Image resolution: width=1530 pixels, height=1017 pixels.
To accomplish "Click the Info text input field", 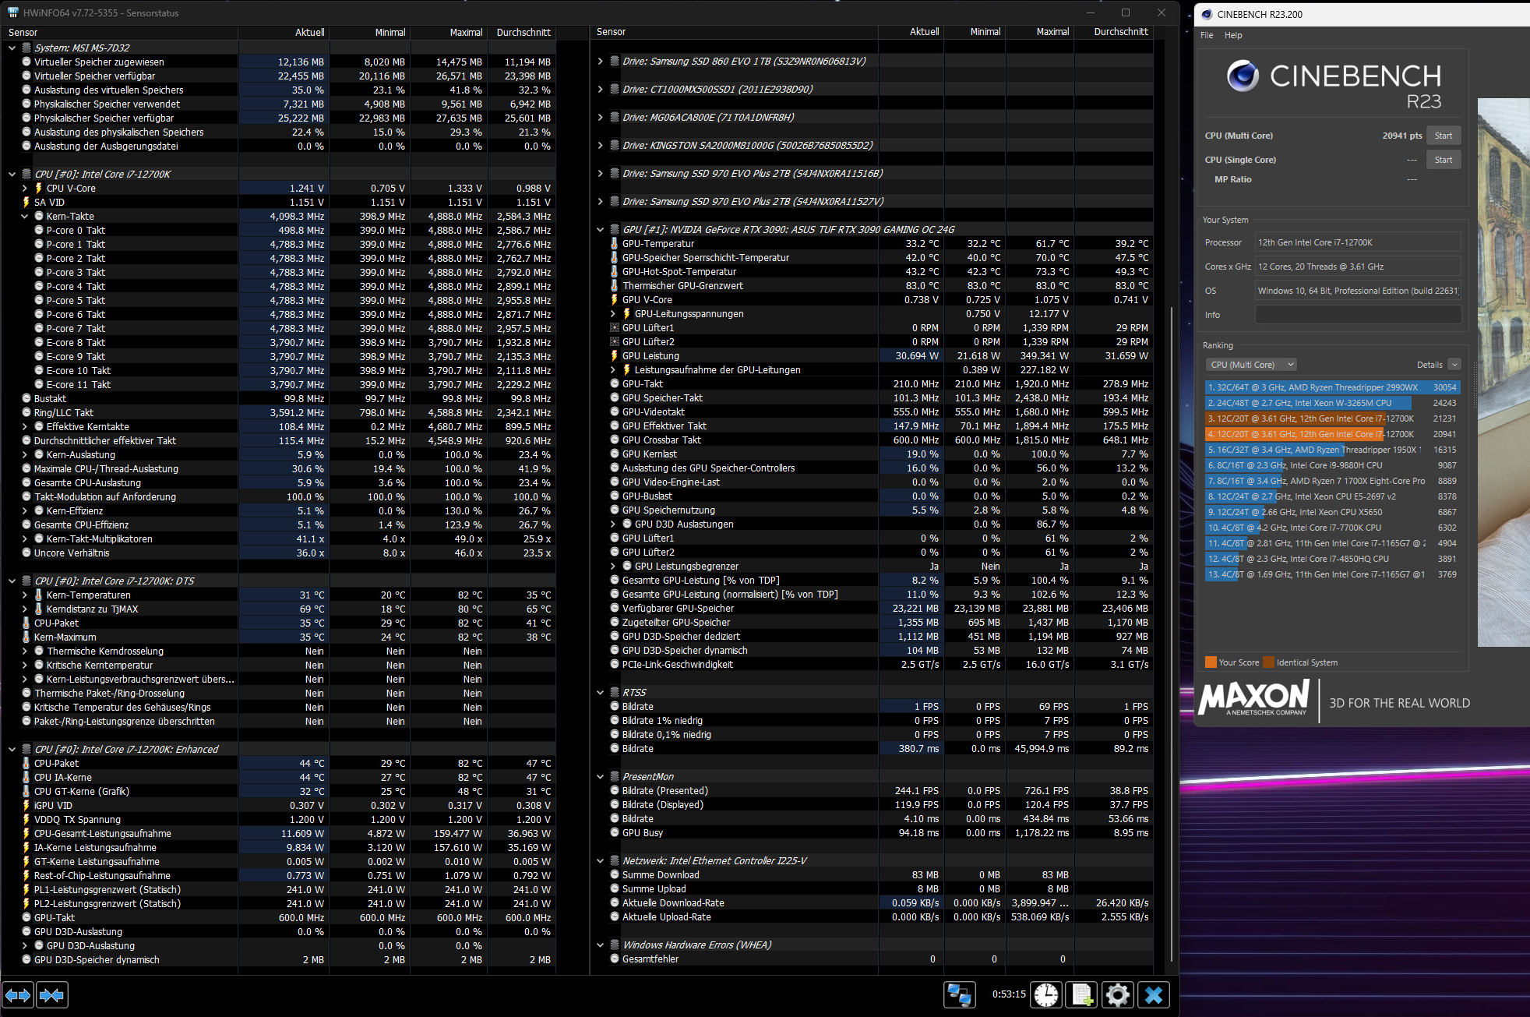I will (1357, 315).
